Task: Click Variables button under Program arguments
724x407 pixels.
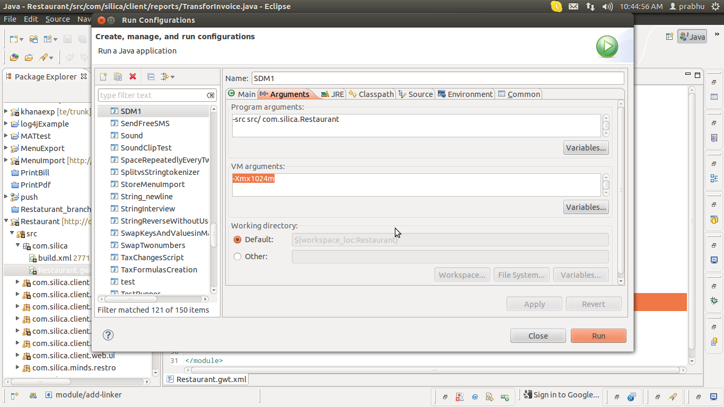Action: tap(586, 148)
